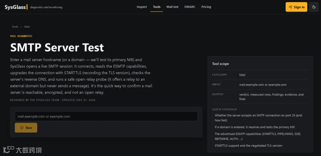Image resolution: width=321 pixels, height=156 pixels.
Task: Click the play icon in Run
Action: 22,128
